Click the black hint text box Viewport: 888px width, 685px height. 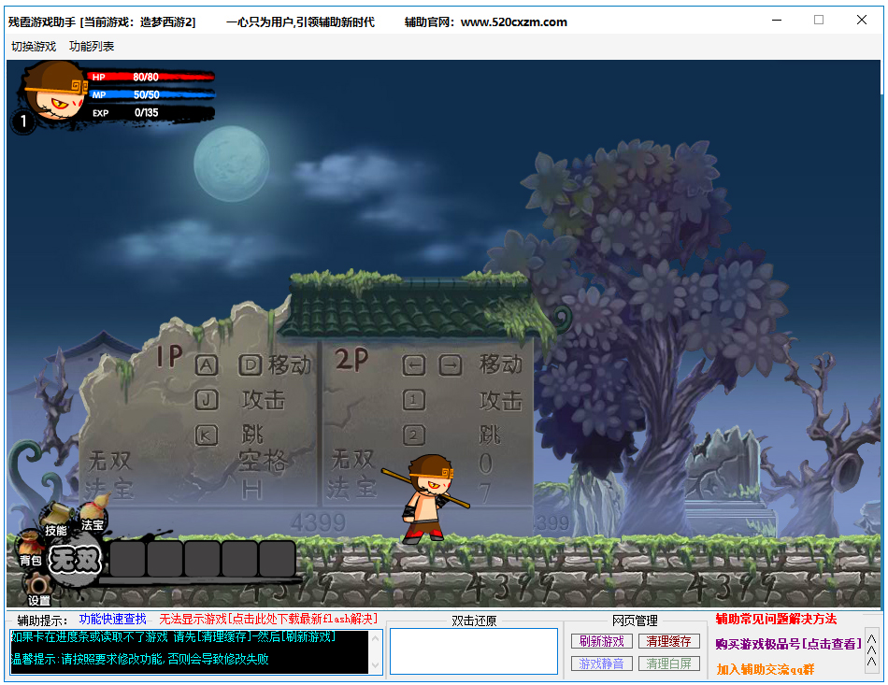(190, 651)
